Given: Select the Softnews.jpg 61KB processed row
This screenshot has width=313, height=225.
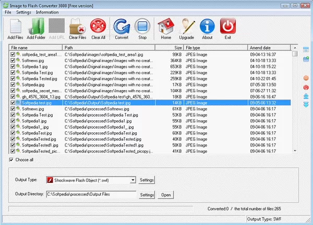Looking at the screenshot, I should point(150,109).
